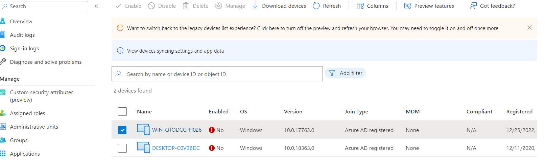545x160 pixels.
Task: Click the 12/11/2020 registered date cell
Action: (521, 148)
